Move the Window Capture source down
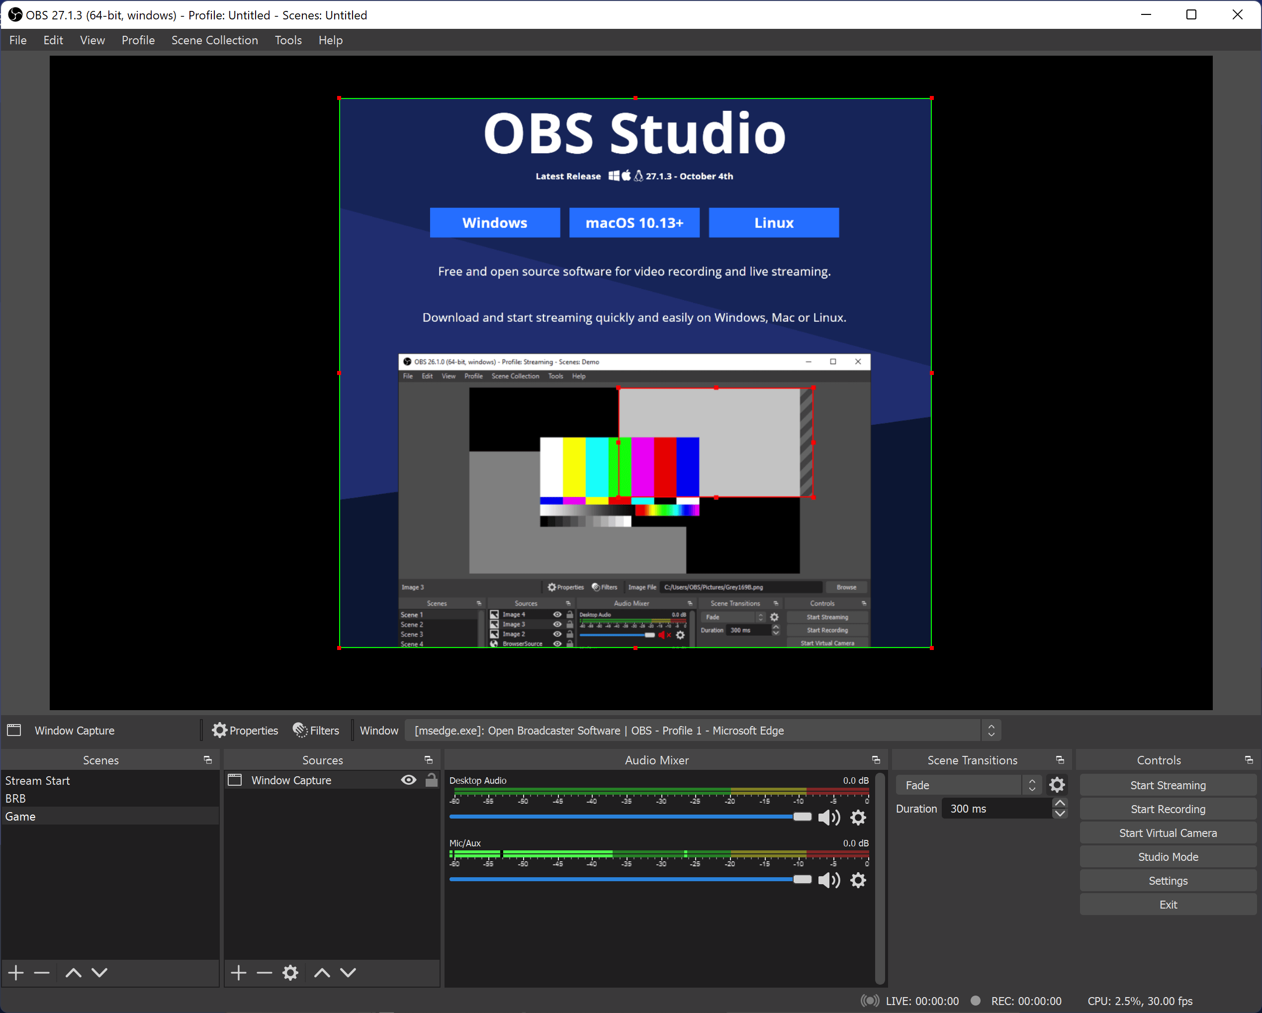This screenshot has height=1013, width=1262. [348, 973]
